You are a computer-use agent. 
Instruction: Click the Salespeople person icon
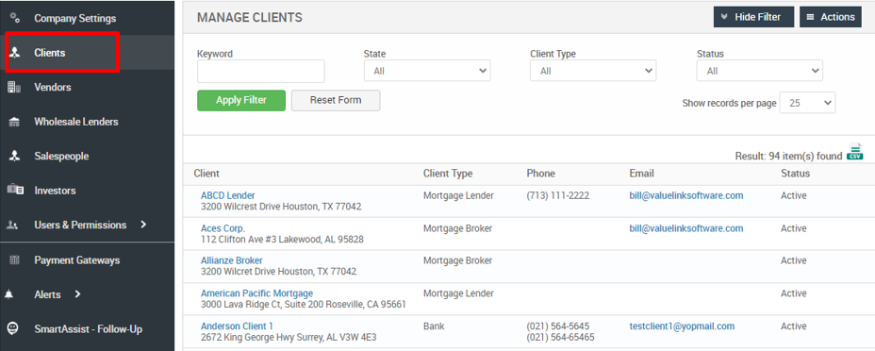15,157
